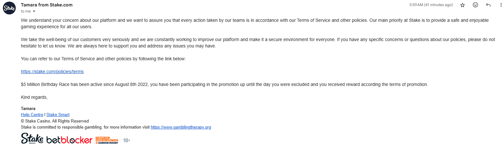Click the Stake sender avatar

(9, 8)
